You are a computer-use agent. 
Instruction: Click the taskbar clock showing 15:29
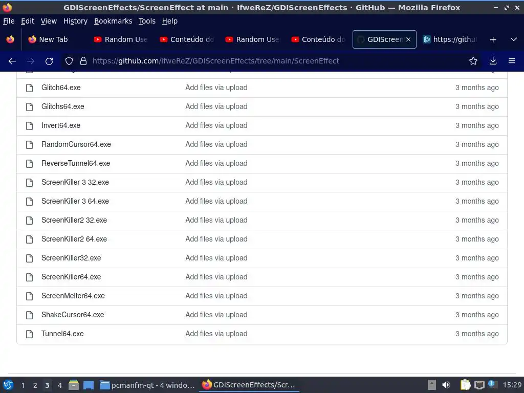(512, 385)
